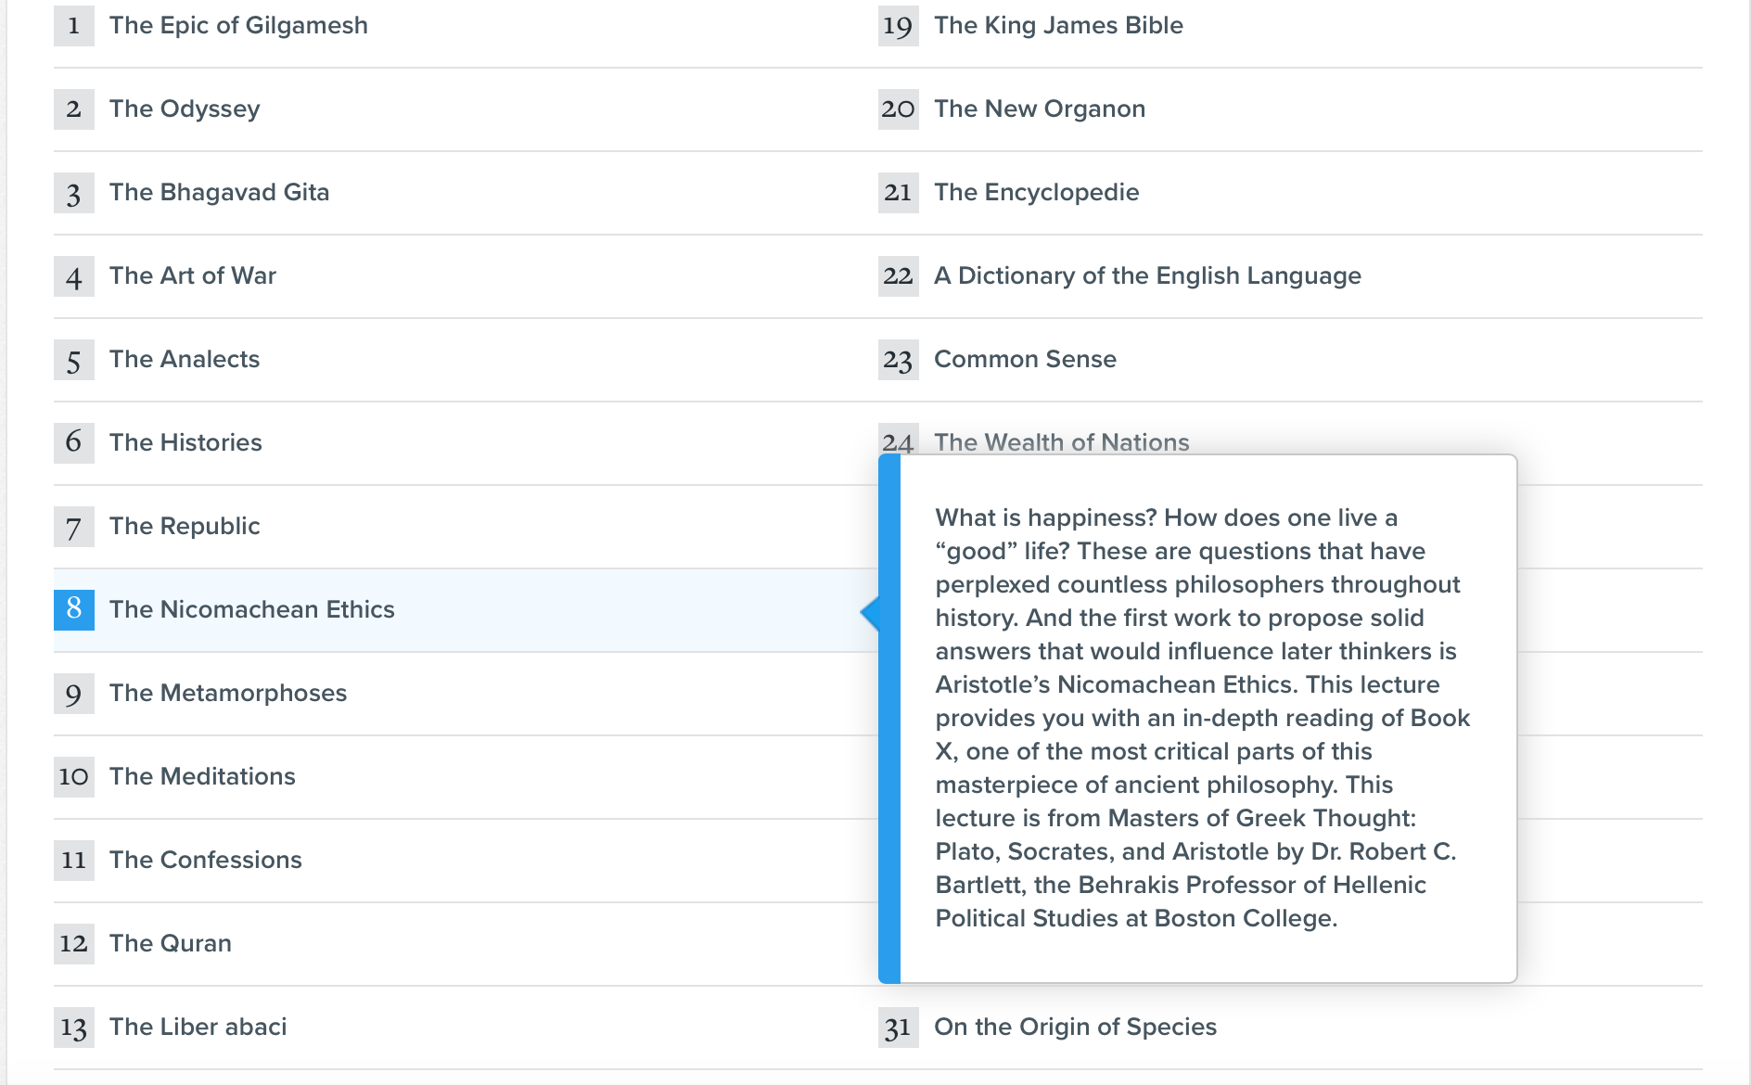Screen dimensions: 1751x1085
Task: Choose The Metamorphoses lecture
Action: click(x=228, y=694)
